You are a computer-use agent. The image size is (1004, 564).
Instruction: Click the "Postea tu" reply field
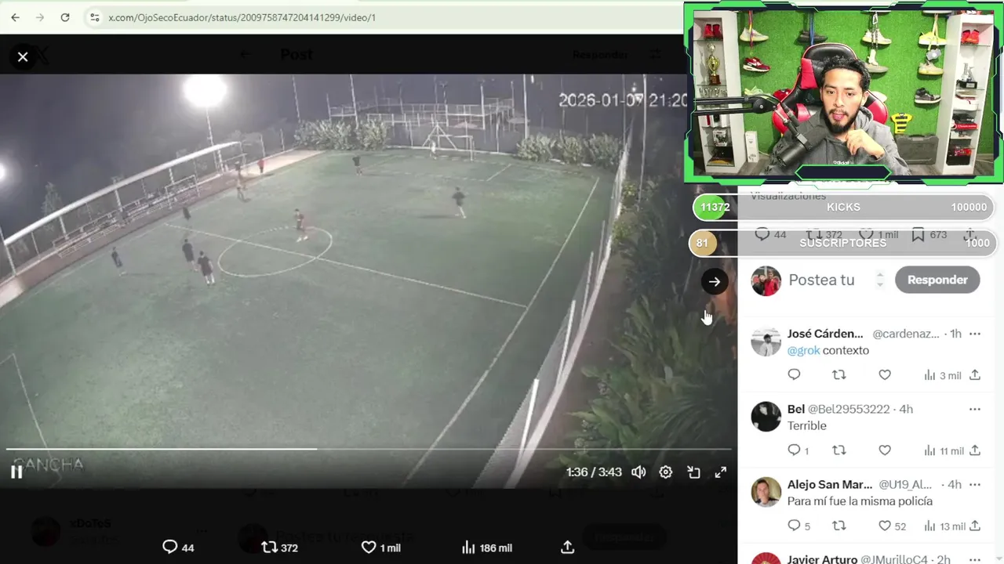point(821,280)
